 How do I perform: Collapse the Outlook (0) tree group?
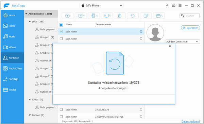tap(30, 115)
